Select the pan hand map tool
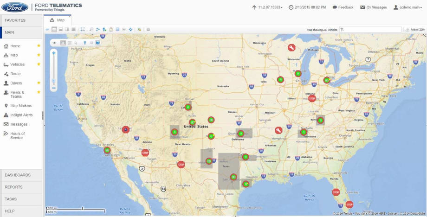Image resolution: width=427 pixels, height=217 pixels. [63, 43]
